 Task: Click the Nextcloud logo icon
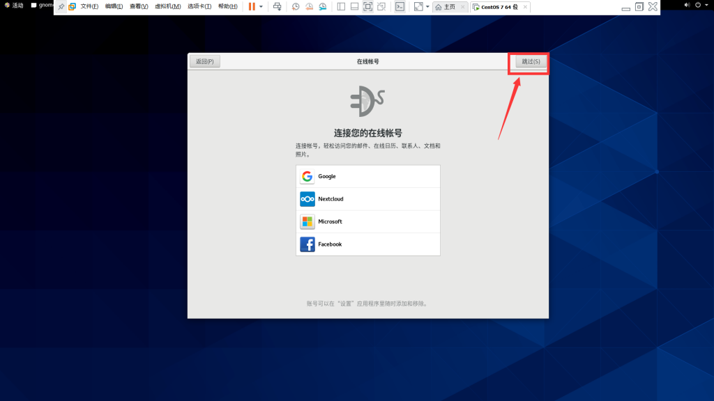307,199
